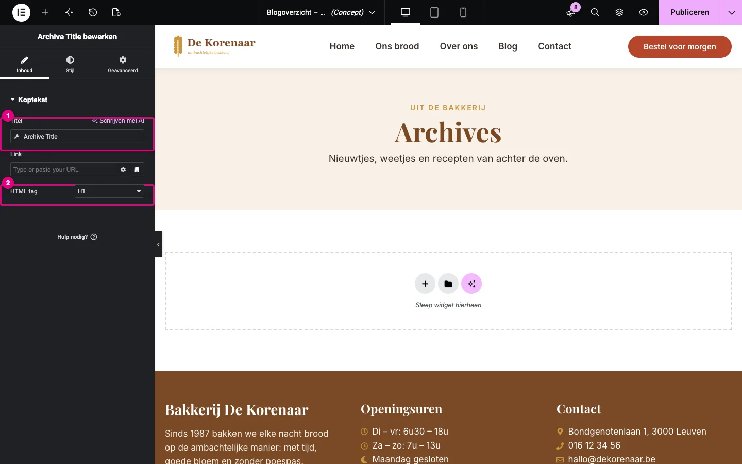Click hallo@dekorenaar.be email in footer

[x=612, y=459]
